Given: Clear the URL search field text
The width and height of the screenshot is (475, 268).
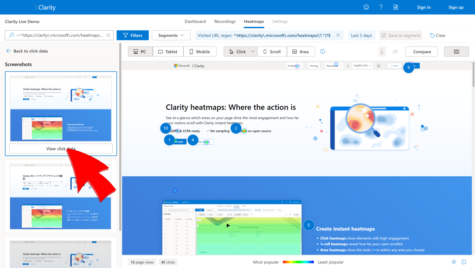Looking at the screenshot, I should [108, 35].
